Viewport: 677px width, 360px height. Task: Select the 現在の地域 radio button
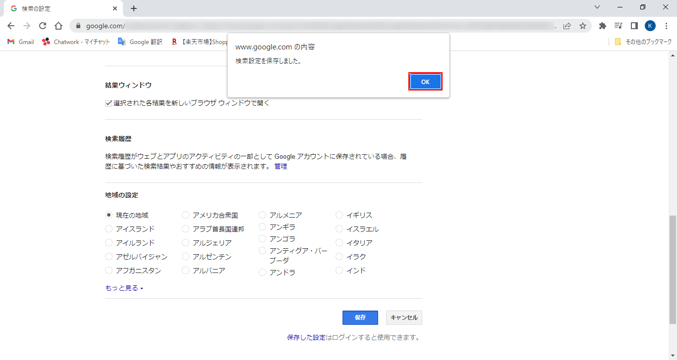(109, 215)
